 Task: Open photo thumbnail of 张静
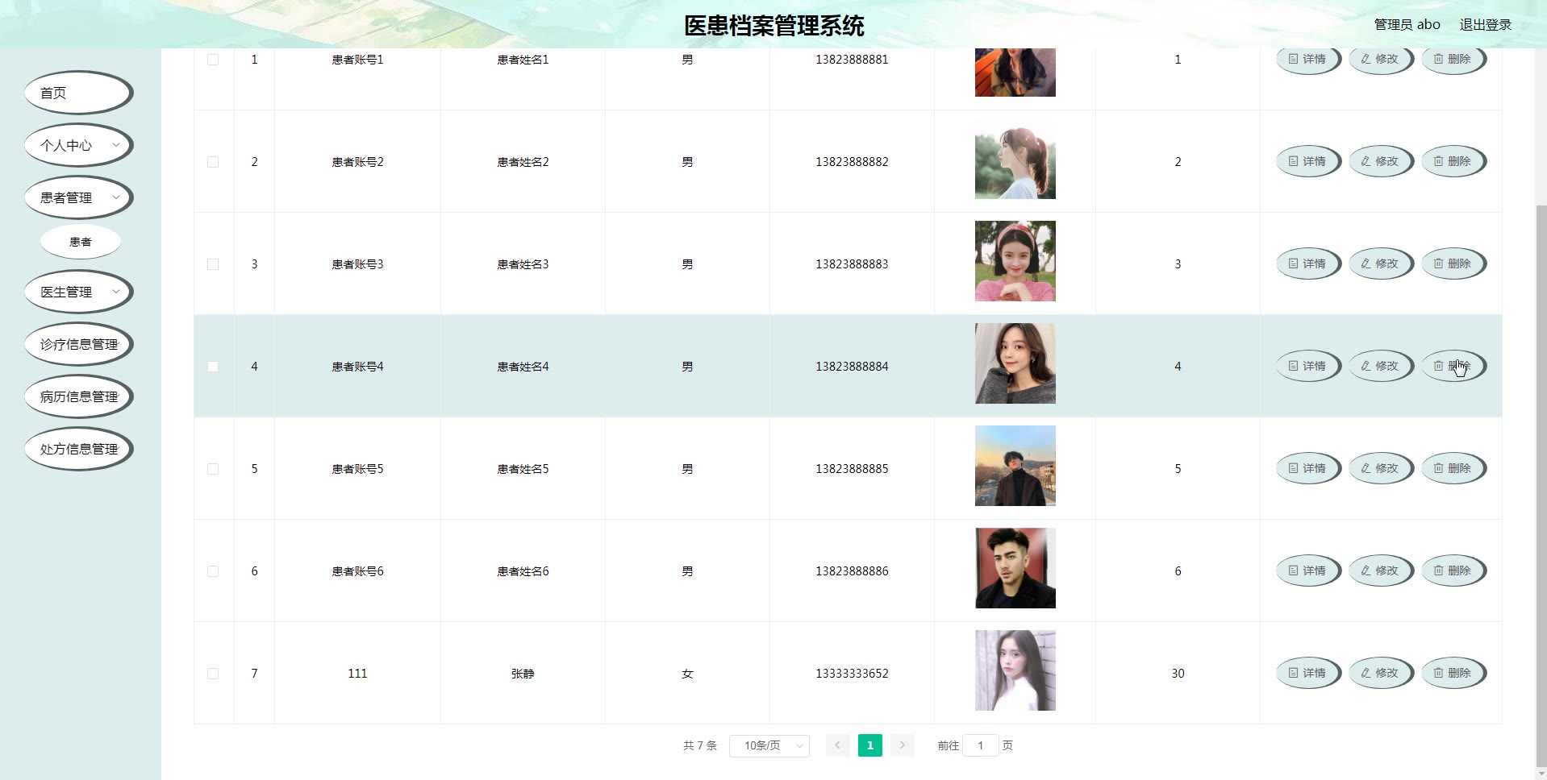(1015, 670)
